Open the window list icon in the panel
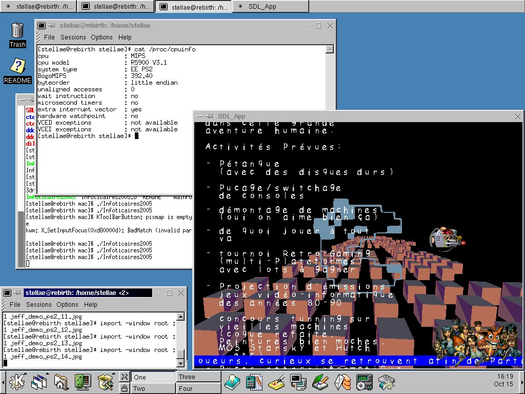Image resolution: width=525 pixels, height=394 pixels. (x=39, y=382)
